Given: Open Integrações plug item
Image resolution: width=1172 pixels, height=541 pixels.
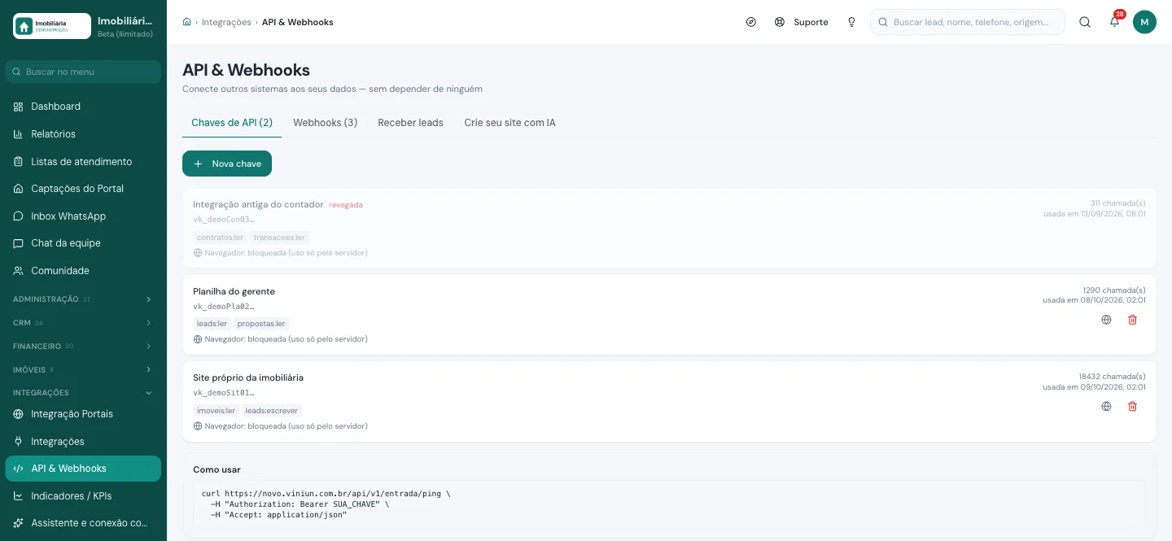Looking at the screenshot, I should tap(83, 442).
